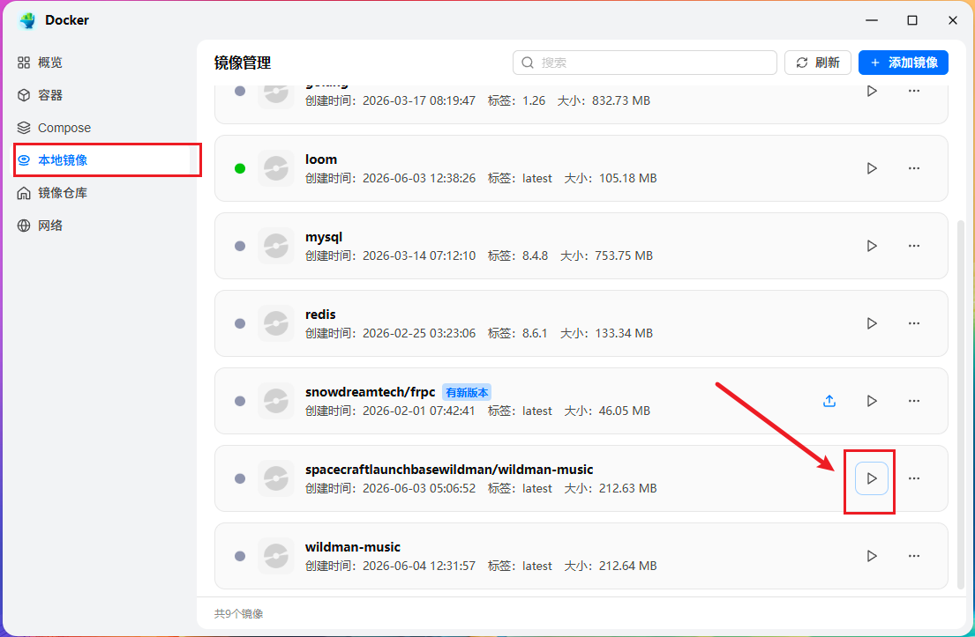Click the snowdreamtech/frpc disc thumbnail
Screen dimensions: 975x637
point(275,401)
